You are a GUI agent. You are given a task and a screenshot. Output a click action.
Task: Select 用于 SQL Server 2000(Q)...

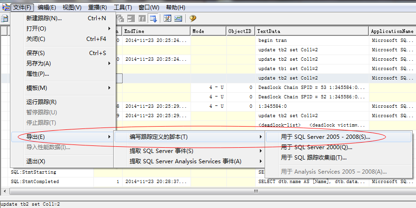339,147
